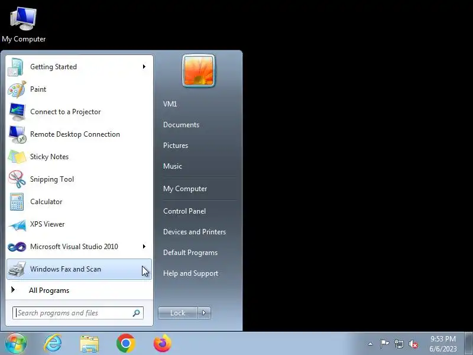Image resolution: width=473 pixels, height=355 pixels.
Task: Click the XPS Viewer label text
Action: tap(47, 224)
